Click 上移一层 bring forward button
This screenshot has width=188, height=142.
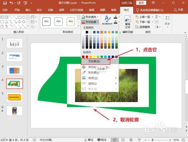coord(143,17)
